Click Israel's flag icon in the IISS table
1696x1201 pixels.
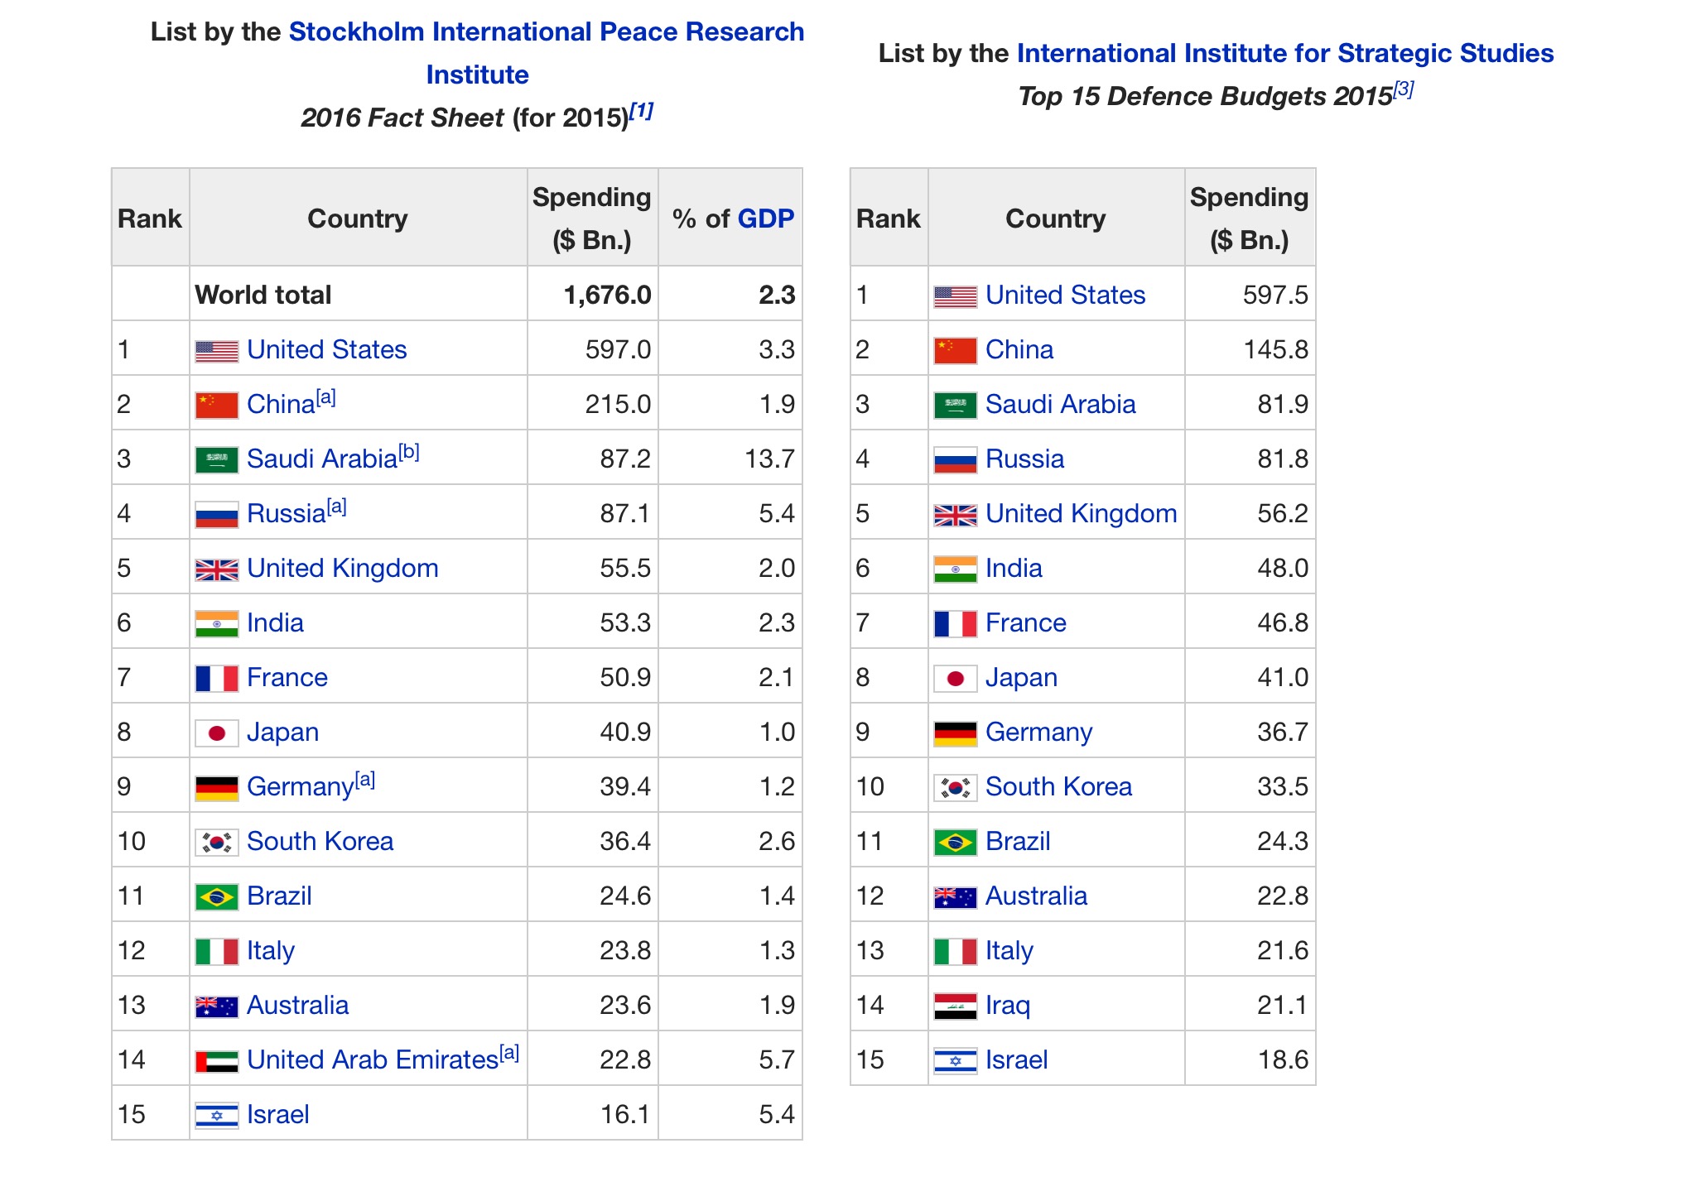pyautogui.click(x=956, y=1061)
